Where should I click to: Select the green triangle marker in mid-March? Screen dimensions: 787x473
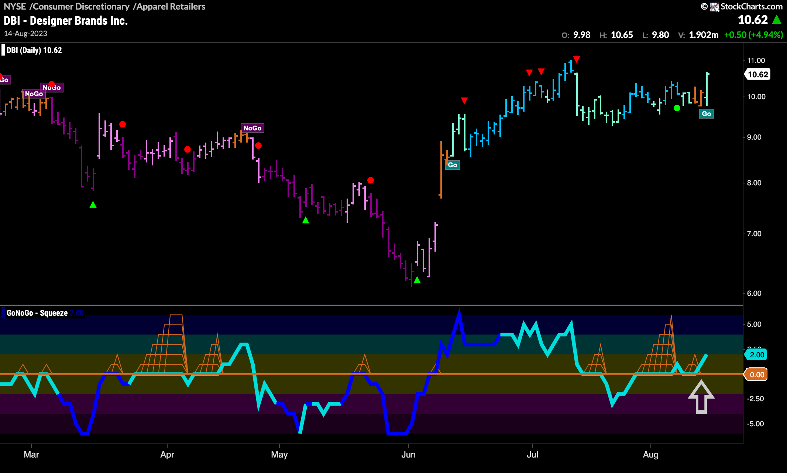coord(93,204)
